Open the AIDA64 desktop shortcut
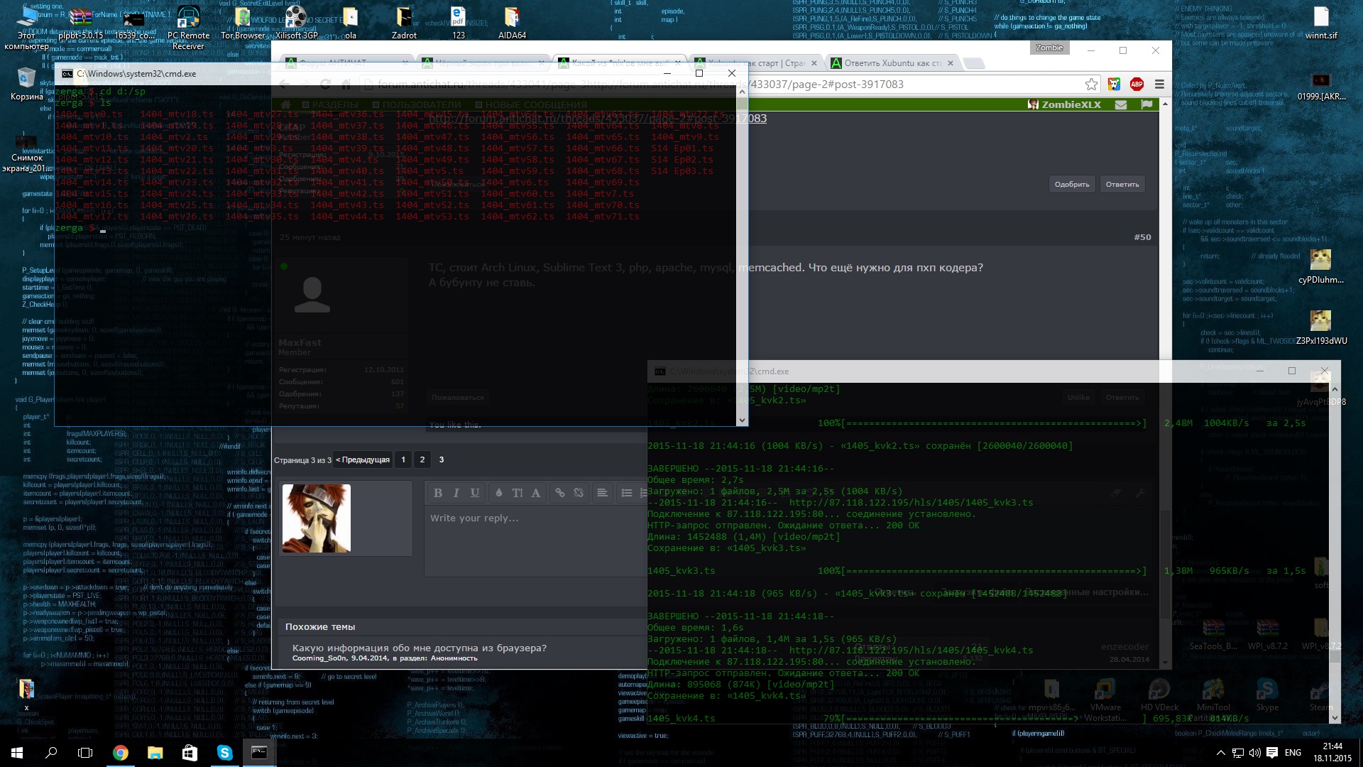This screenshot has width=1363, height=767. 512,23
